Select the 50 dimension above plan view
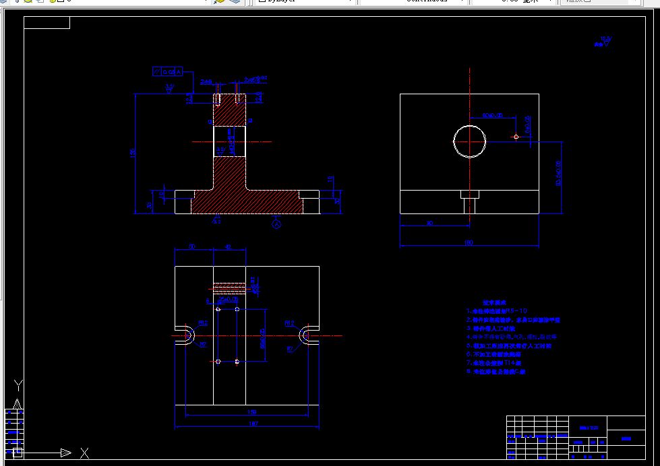Image resolution: width=660 pixels, height=466 pixels. pyautogui.click(x=192, y=246)
